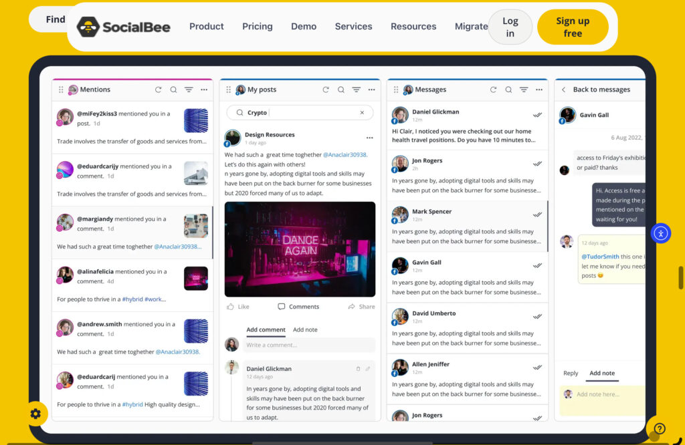Open Pricing page from navigation
685x445 pixels.
click(258, 27)
